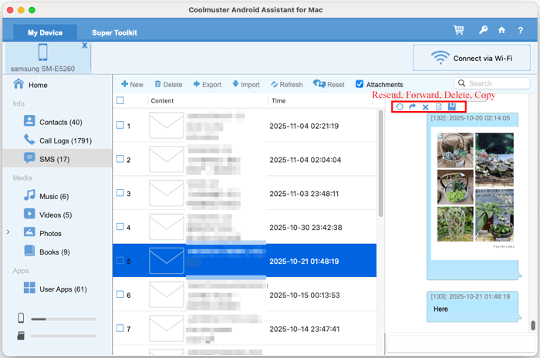The image size is (540, 358).
Task: Click the SD card storage icon
Action: [21, 336]
